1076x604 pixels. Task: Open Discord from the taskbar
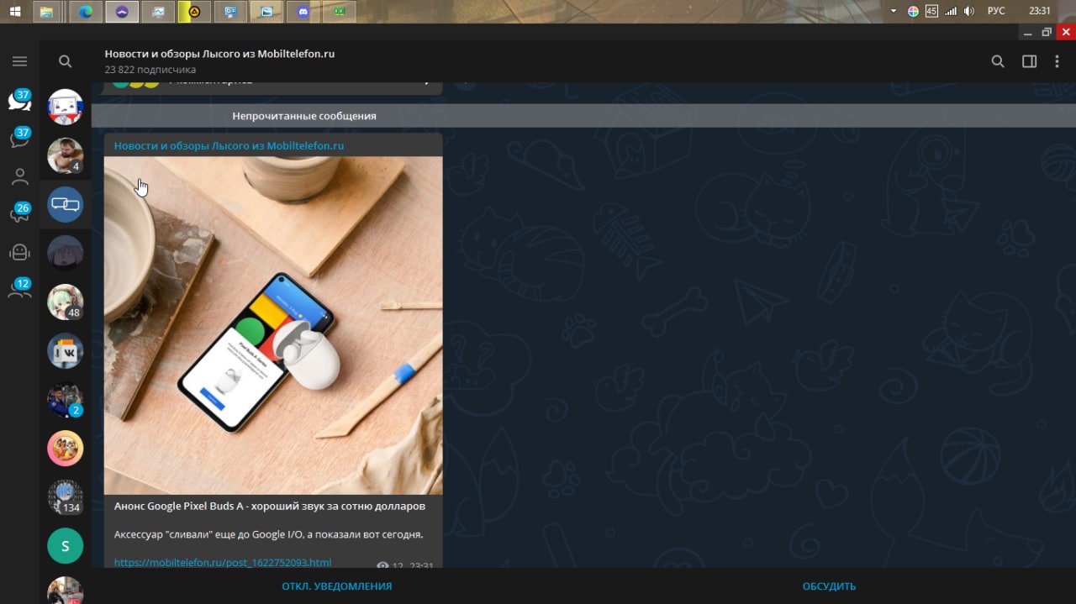(303, 12)
